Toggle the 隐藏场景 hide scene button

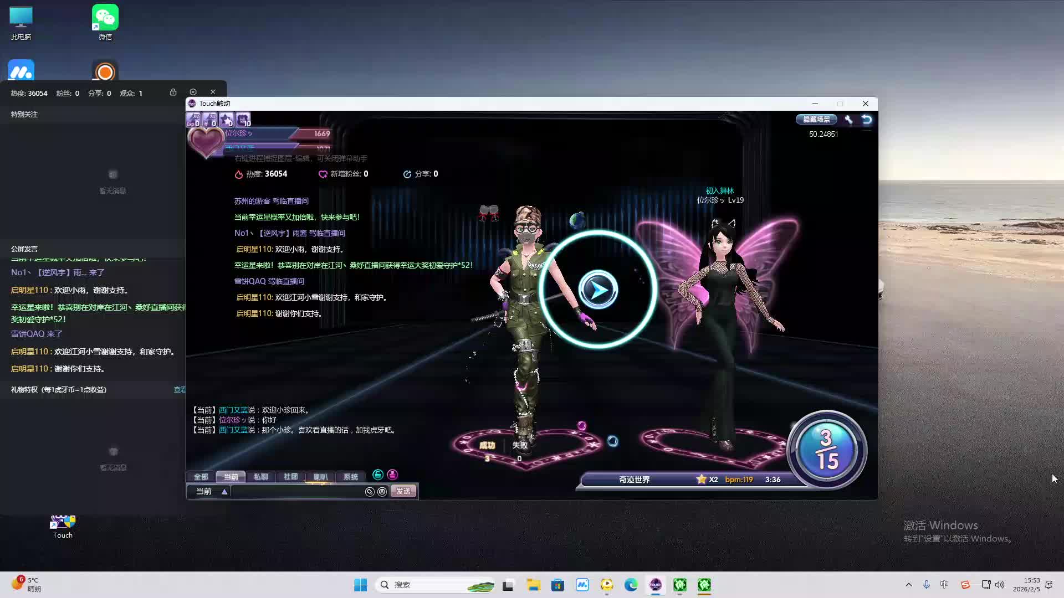tap(816, 120)
